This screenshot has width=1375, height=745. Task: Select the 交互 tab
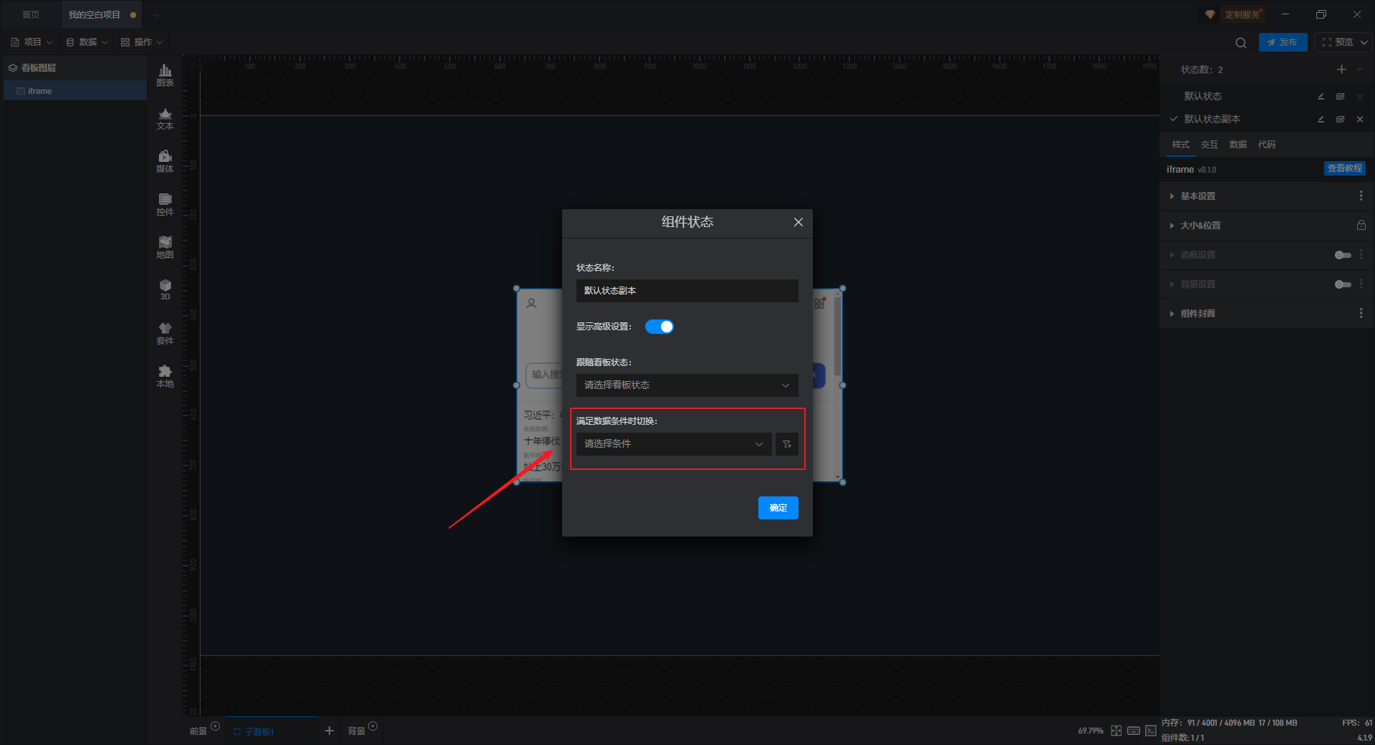pyautogui.click(x=1210, y=145)
